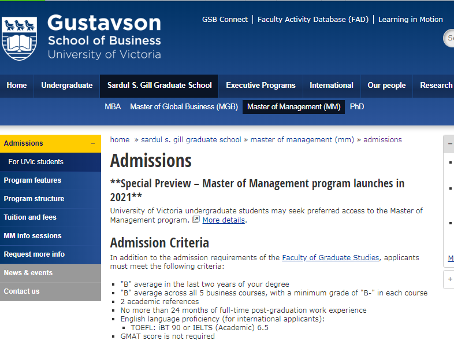The image size is (454, 344).
Task: Open Contact us sidebar item
Action: (x=50, y=291)
